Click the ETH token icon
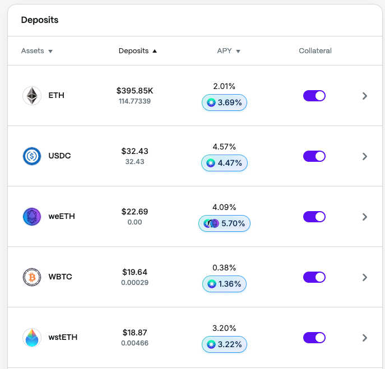385x369 pixels. [32, 96]
